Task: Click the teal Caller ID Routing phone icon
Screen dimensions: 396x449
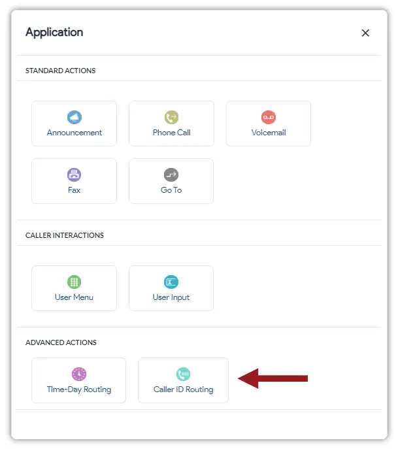Action: pyautogui.click(x=184, y=374)
